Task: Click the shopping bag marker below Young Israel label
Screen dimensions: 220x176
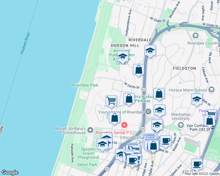Action: pos(114,119)
